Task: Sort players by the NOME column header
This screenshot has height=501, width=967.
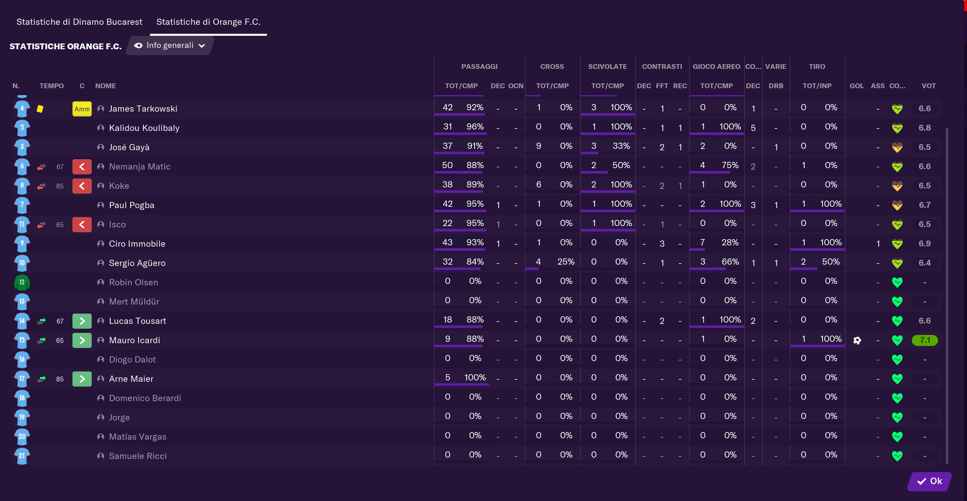Action: pos(105,86)
